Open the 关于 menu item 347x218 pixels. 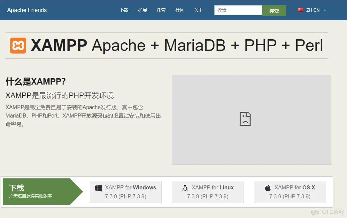[198, 10]
